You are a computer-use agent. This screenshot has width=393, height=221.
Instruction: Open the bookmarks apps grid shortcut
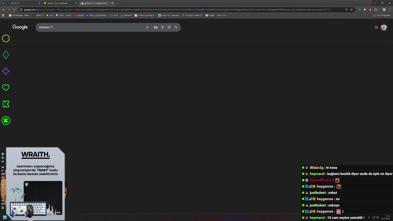[x=3, y=15]
